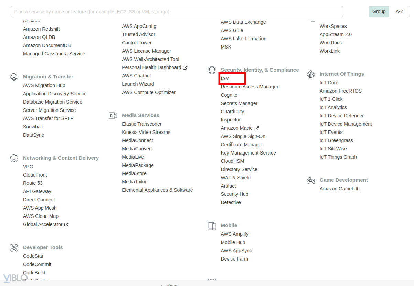Click the Migration & Transfer cloud icon
The image size is (414, 286).
[x=14, y=77]
